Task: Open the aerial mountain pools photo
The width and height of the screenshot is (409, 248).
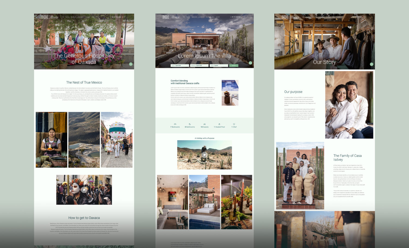Action: click(x=84, y=140)
